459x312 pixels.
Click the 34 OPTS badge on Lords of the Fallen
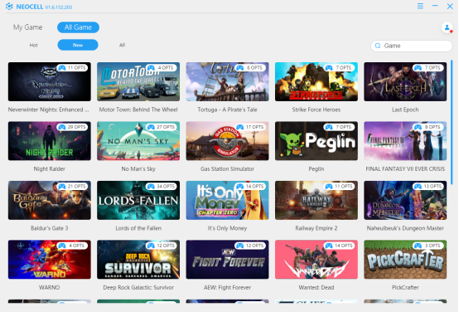162,186
